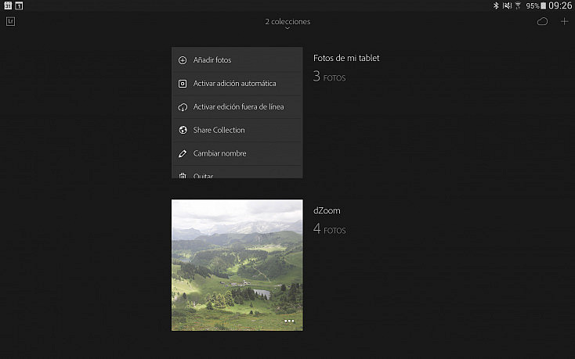The height and width of the screenshot is (359, 575).
Task: Select Share Collection menu entry
Action: 237,130
